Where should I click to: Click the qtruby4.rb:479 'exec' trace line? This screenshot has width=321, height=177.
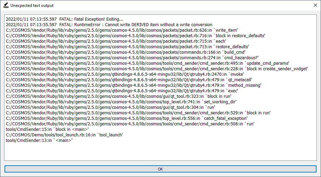click(122, 91)
